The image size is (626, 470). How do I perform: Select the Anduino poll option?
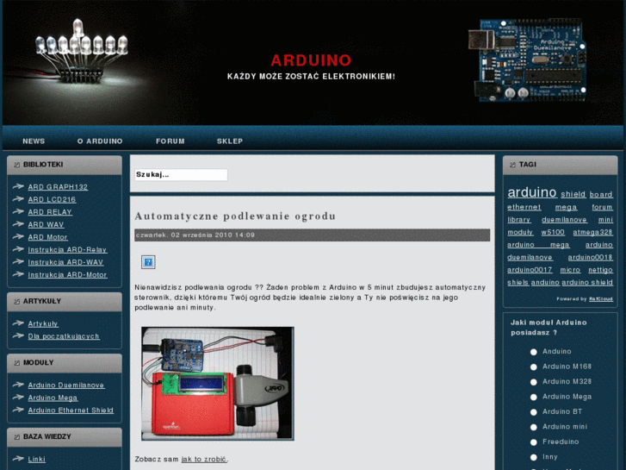(533, 352)
